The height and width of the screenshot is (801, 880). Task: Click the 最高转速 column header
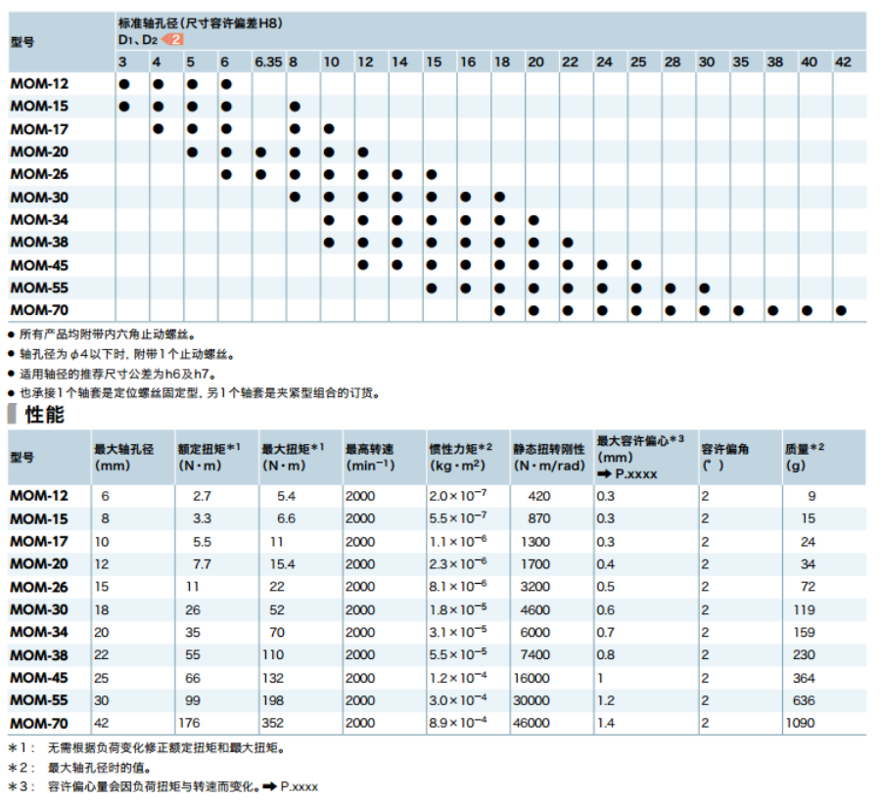pyautogui.click(x=370, y=457)
